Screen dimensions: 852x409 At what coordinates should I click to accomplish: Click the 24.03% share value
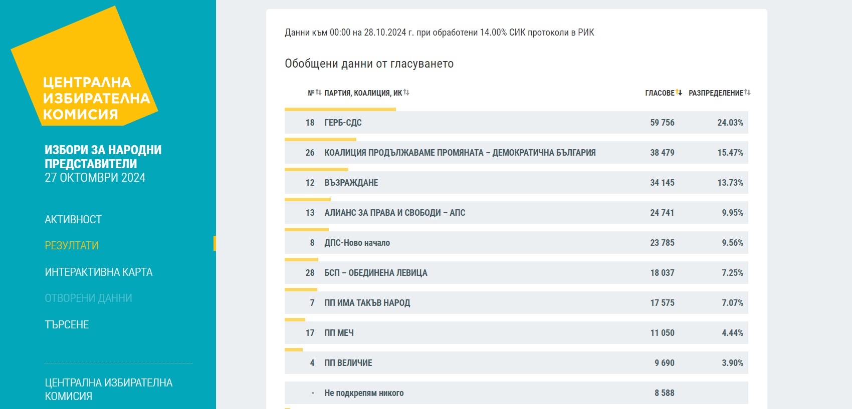[x=730, y=123]
